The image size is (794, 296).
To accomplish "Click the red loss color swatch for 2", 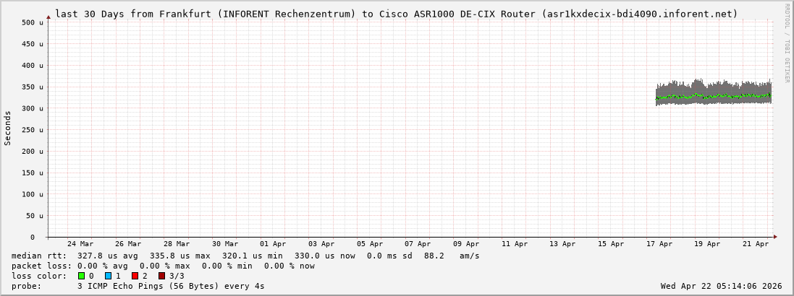I will tap(135, 276).
